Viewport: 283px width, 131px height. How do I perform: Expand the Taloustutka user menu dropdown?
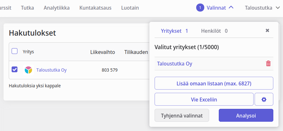point(278,8)
